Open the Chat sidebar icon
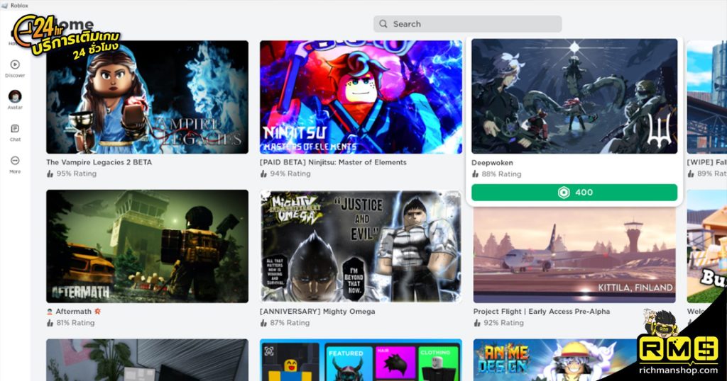Screen dimensions: 727x381 click(15, 129)
